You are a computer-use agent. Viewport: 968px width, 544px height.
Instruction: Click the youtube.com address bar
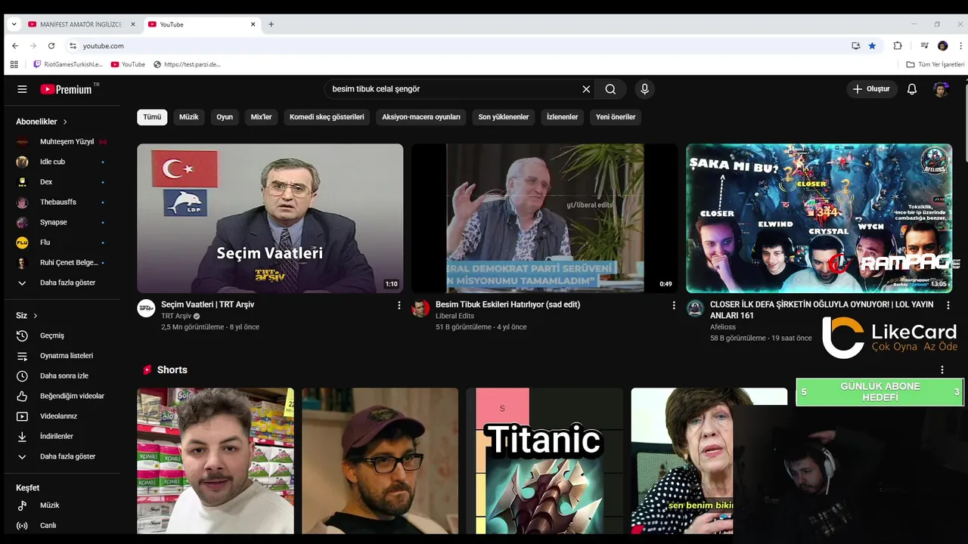pyautogui.click(x=454, y=46)
